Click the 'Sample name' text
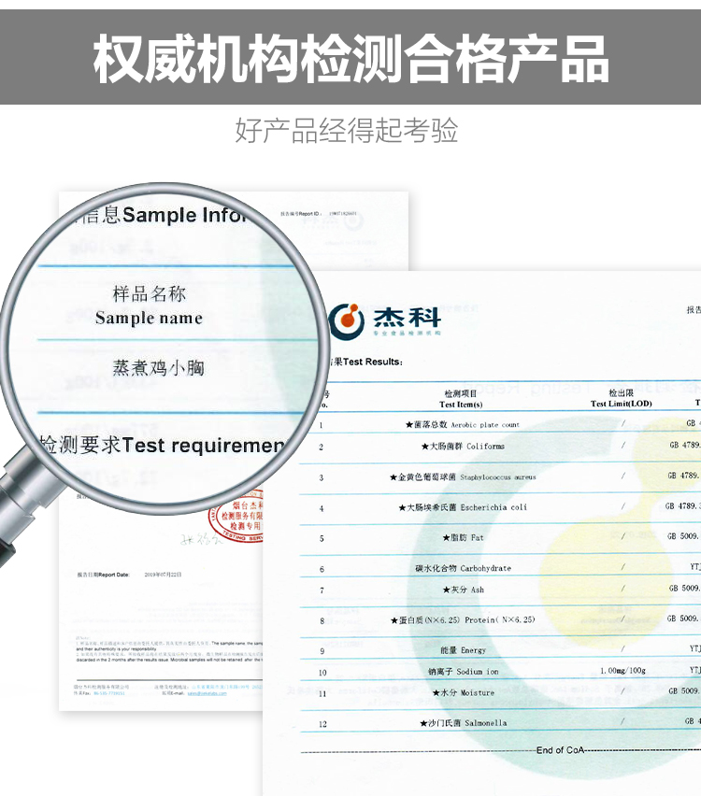The height and width of the screenshot is (796, 701). click(x=149, y=319)
